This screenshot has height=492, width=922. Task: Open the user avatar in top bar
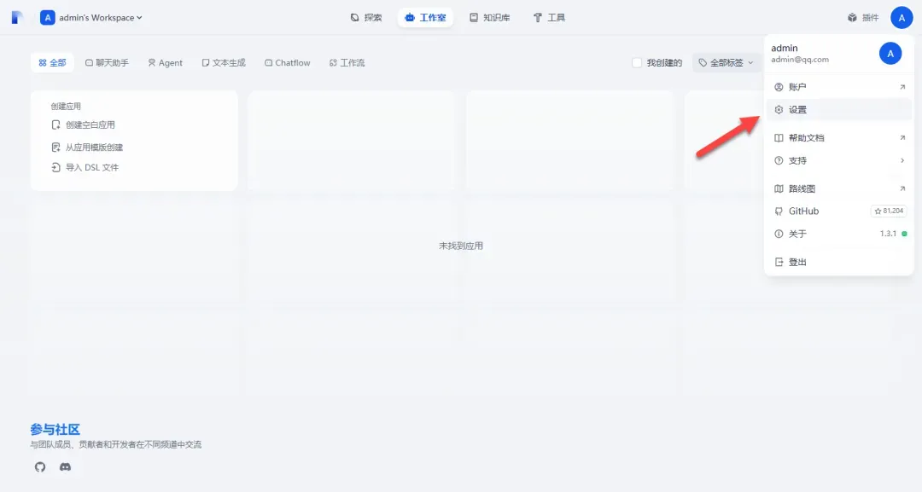pyautogui.click(x=902, y=17)
